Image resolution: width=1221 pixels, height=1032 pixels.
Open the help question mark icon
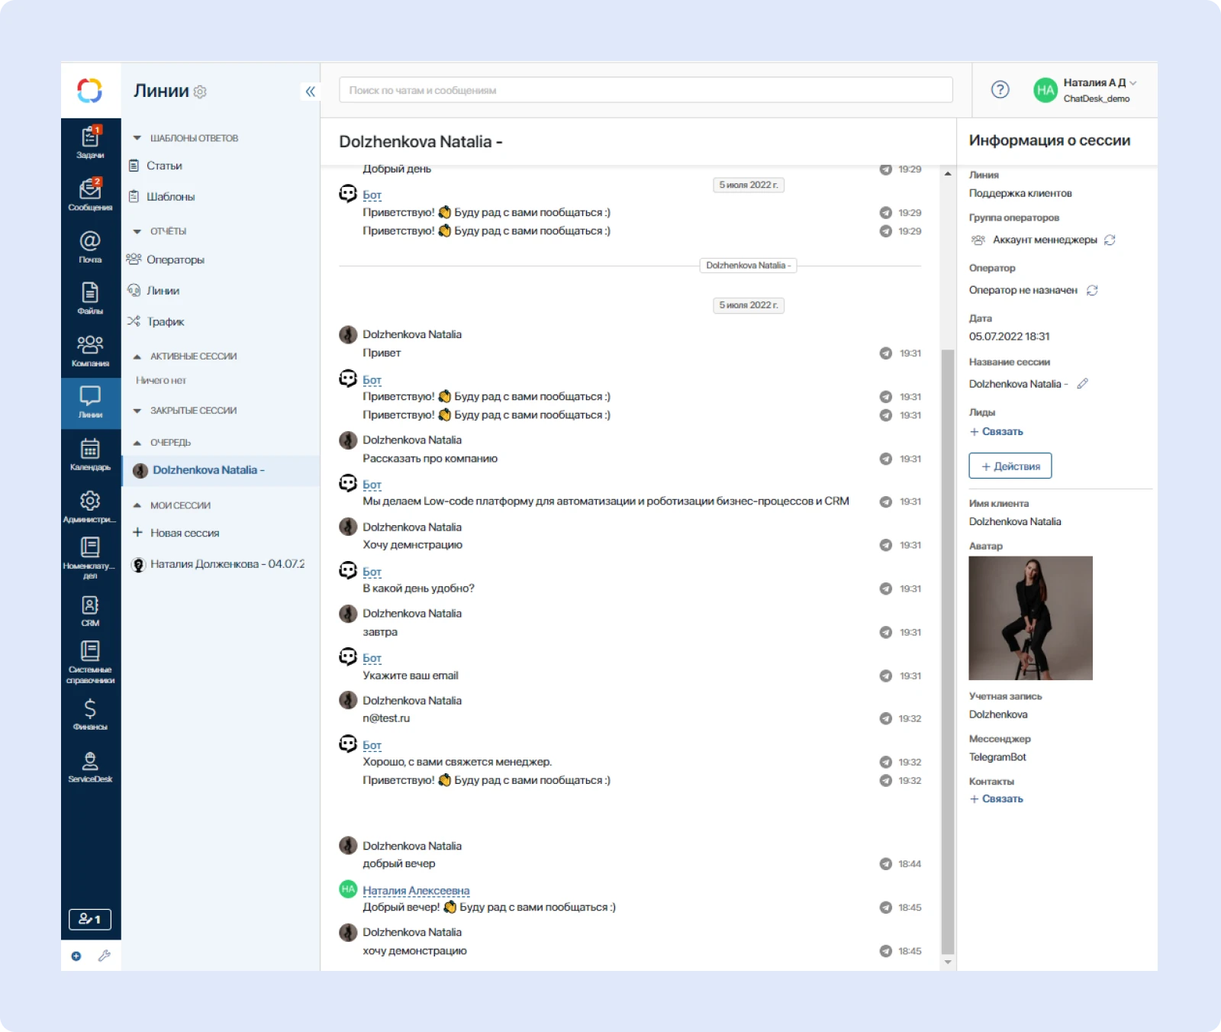1000,90
